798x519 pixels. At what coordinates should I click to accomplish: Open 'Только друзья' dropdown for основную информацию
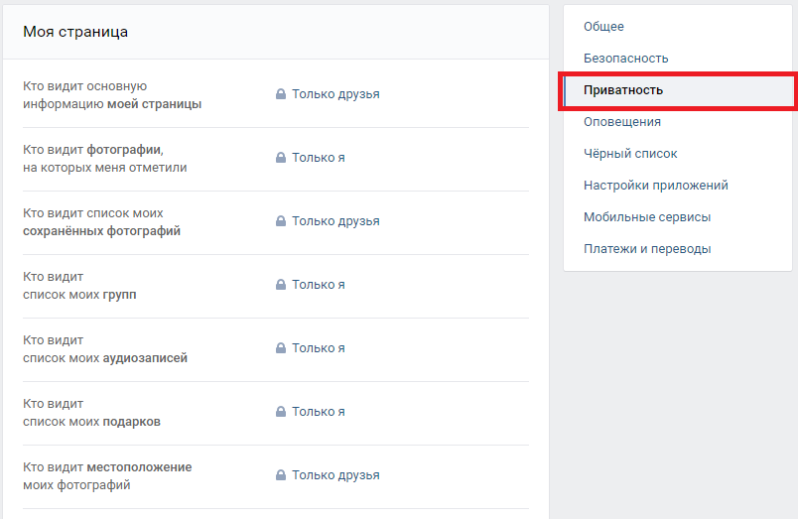click(x=335, y=94)
